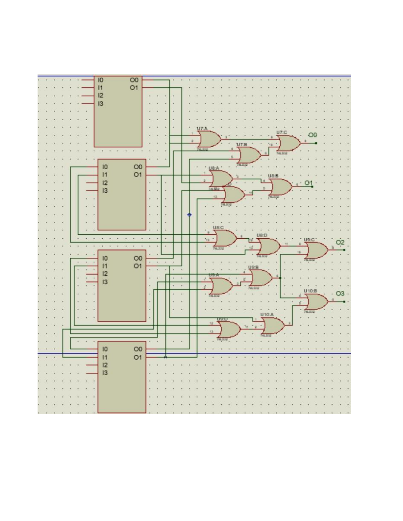The width and height of the screenshot is (403, 521).
Task: Click the U7:C gate name label
Action: [282, 132]
